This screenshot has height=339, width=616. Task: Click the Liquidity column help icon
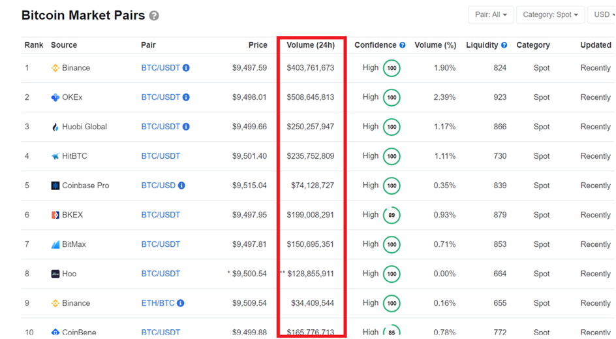(504, 45)
